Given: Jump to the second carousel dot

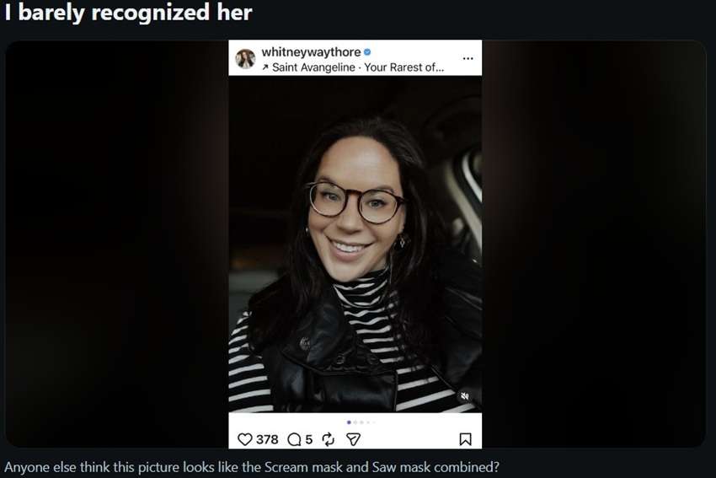Looking at the screenshot, I should [355, 422].
